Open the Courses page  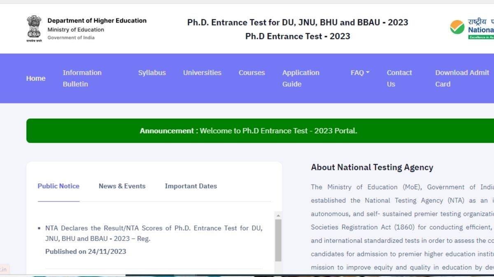(252, 73)
